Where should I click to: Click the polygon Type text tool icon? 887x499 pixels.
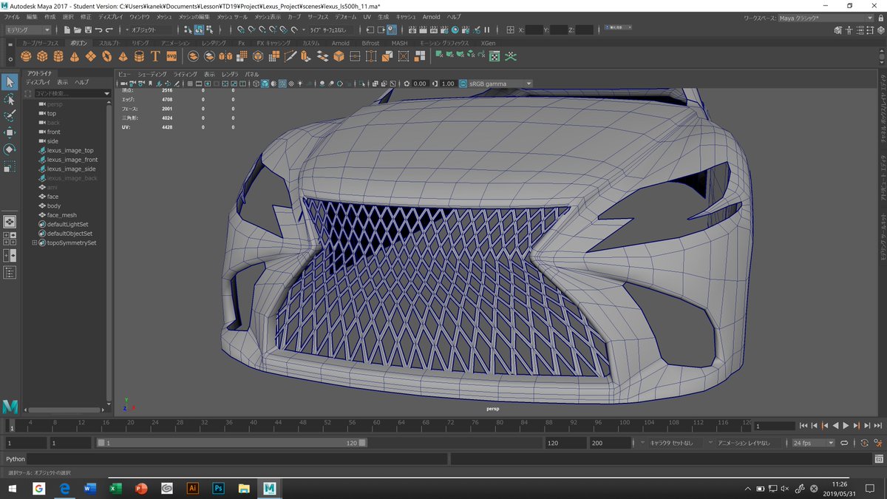pyautogui.click(x=155, y=56)
